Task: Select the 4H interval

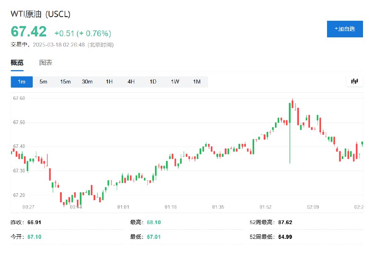Action: (131, 82)
